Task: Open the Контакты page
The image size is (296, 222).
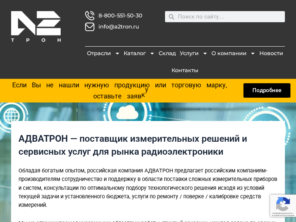Action: point(185,70)
